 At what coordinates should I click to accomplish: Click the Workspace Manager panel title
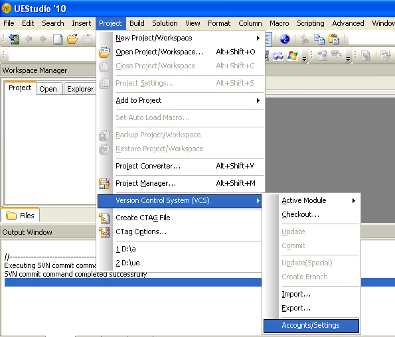pyautogui.click(x=35, y=70)
